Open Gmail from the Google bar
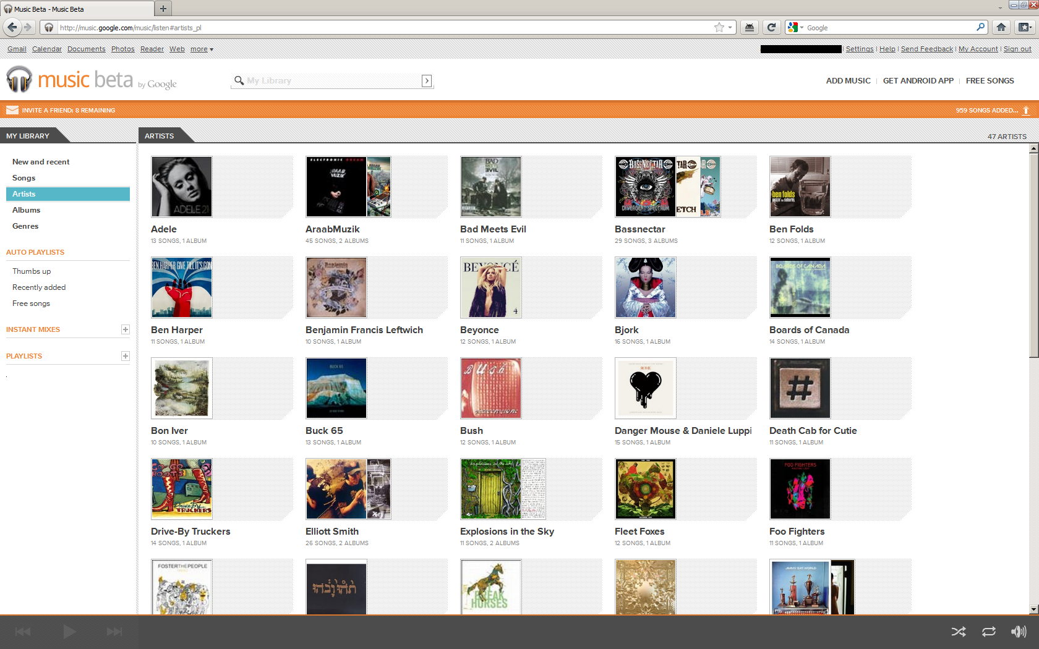This screenshot has height=649, width=1039. tap(17, 49)
